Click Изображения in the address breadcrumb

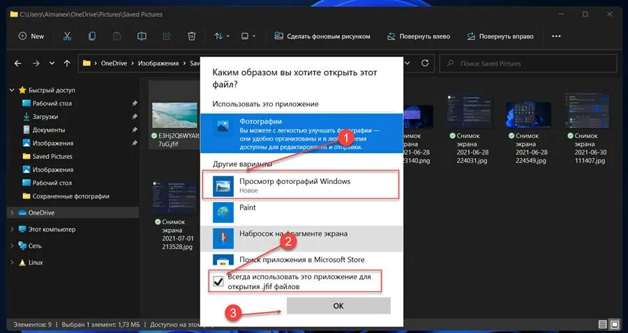[158, 63]
